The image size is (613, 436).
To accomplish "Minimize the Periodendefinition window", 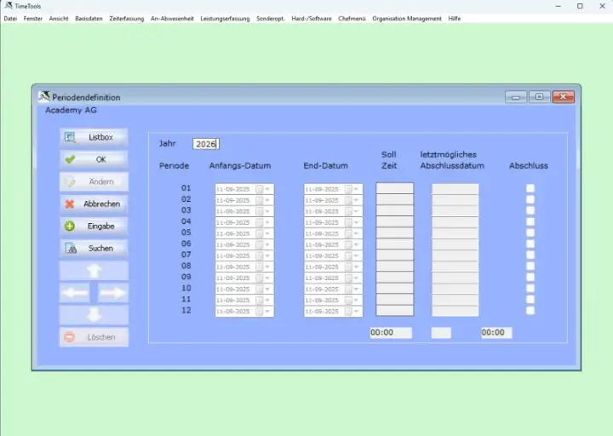I will [516, 97].
